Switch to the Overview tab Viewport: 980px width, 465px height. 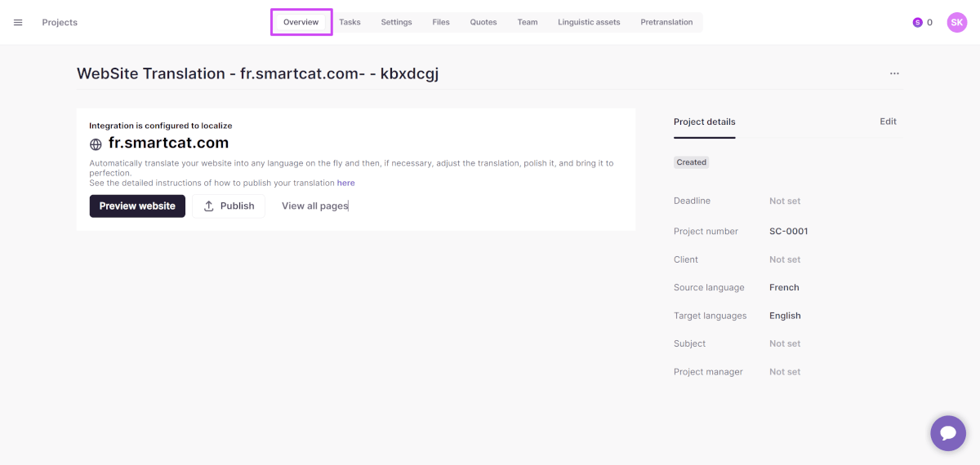point(301,22)
